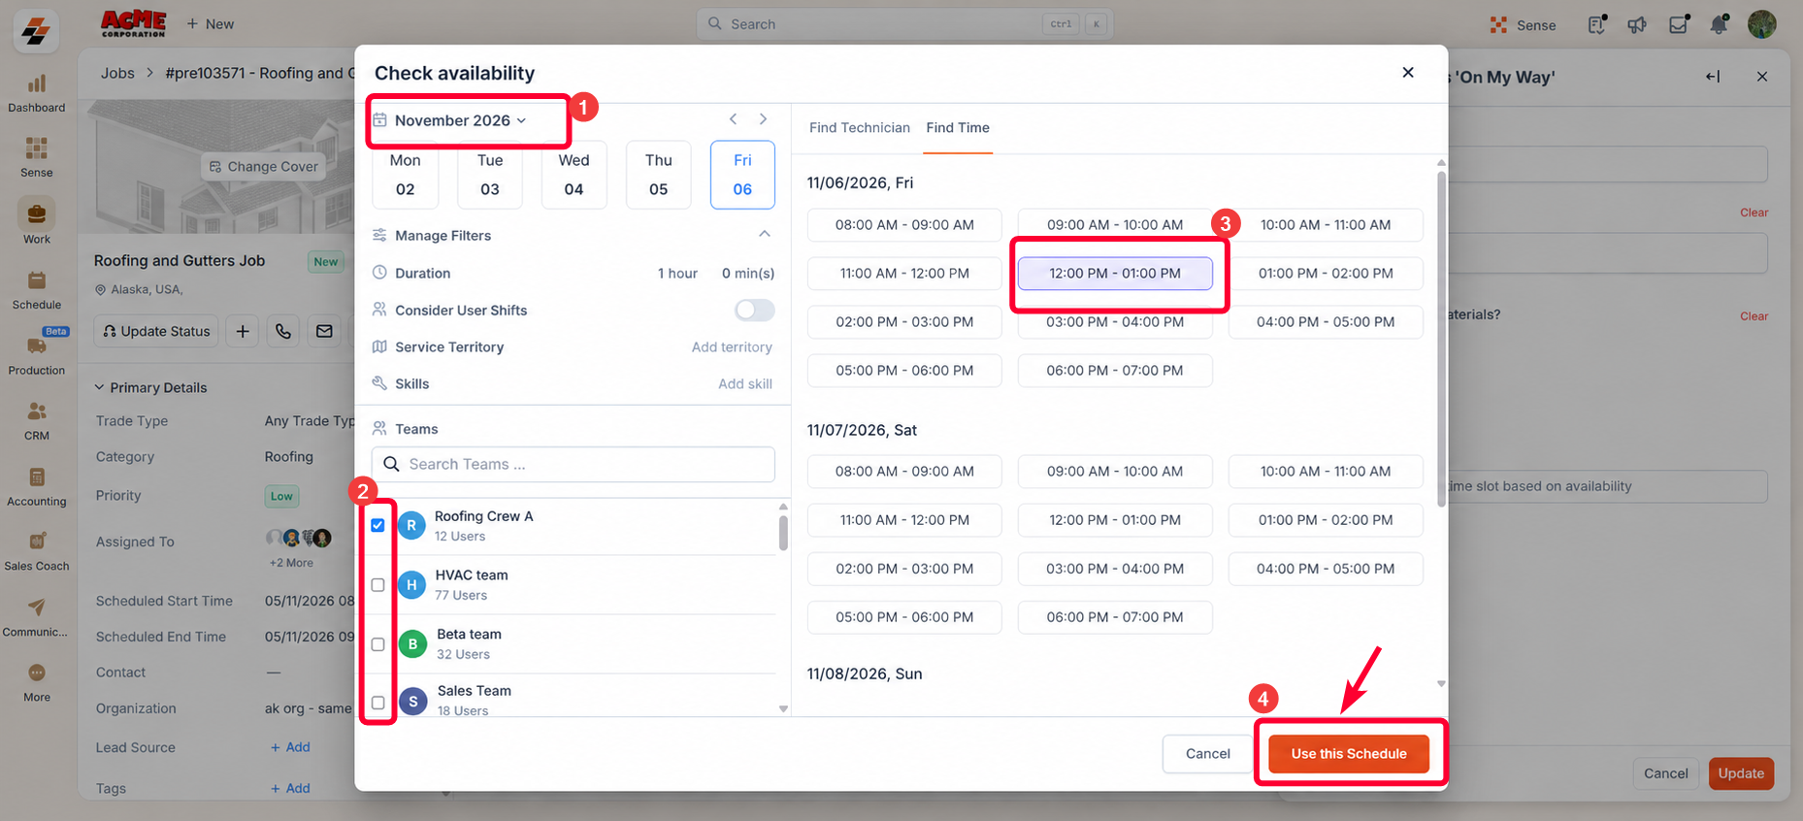Click the +2 More assignees text
The image size is (1803, 821).
(291, 563)
